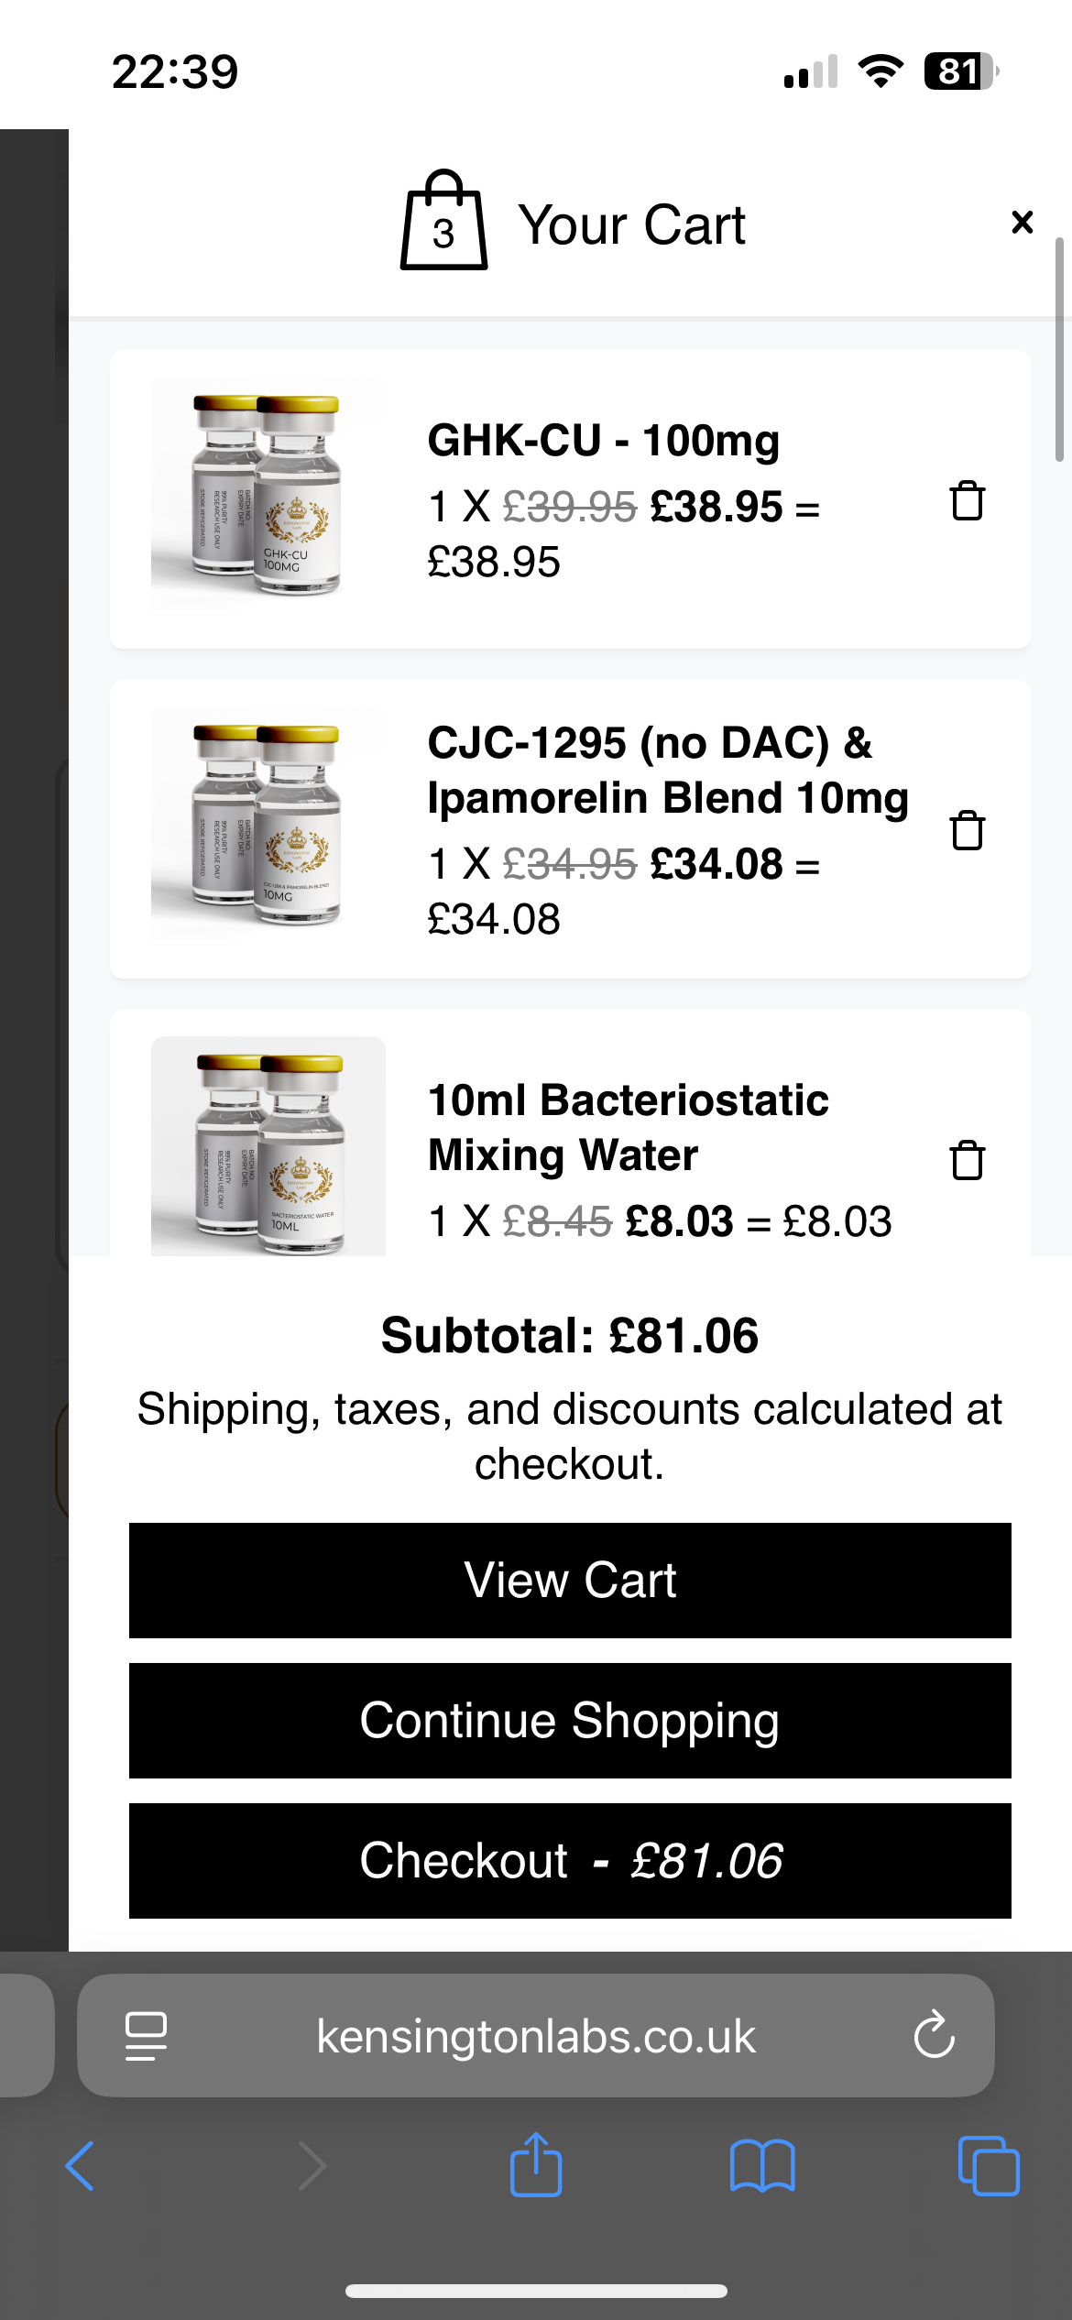Show open Safari tabs
Image resolution: width=1072 pixels, height=2320 pixels.
coord(988,2165)
